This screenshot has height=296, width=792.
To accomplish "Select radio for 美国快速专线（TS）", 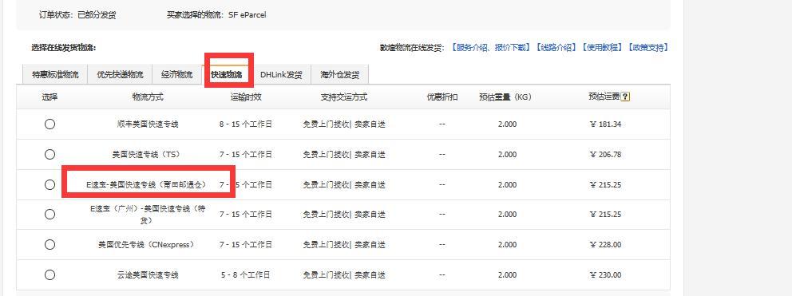I will click(49, 155).
